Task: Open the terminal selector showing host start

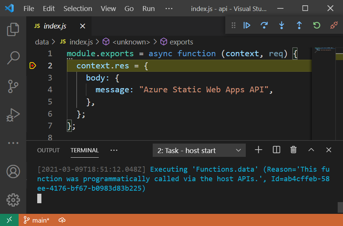Action: [199, 150]
